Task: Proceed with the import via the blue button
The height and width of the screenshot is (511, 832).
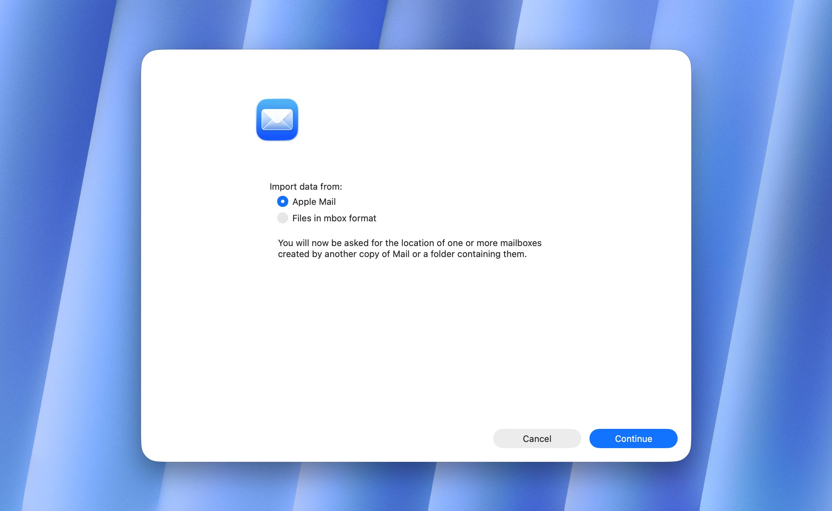Action: click(633, 438)
